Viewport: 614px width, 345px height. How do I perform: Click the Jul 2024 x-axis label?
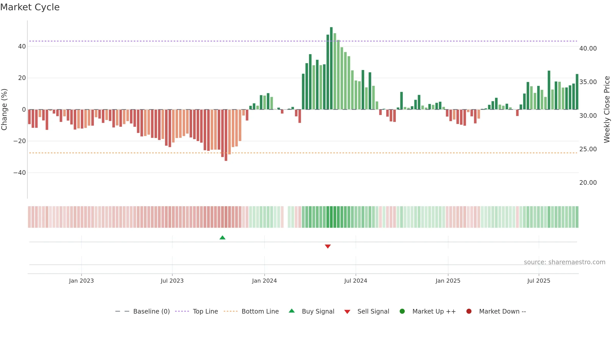coord(356,281)
